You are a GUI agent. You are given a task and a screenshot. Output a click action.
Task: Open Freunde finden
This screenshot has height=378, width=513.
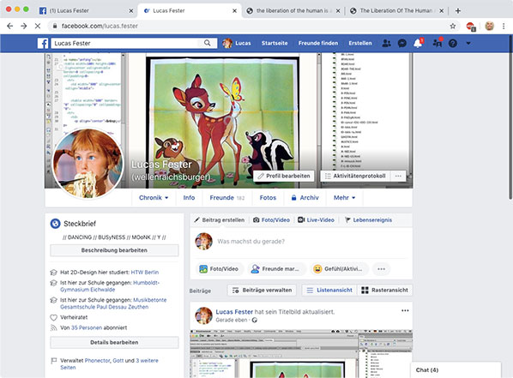pyautogui.click(x=318, y=43)
